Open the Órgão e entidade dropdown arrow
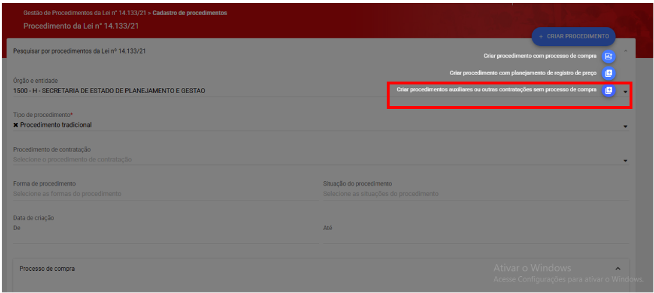 625,92
